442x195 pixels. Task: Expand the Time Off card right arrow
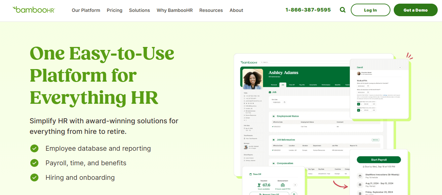[x=295, y=185]
